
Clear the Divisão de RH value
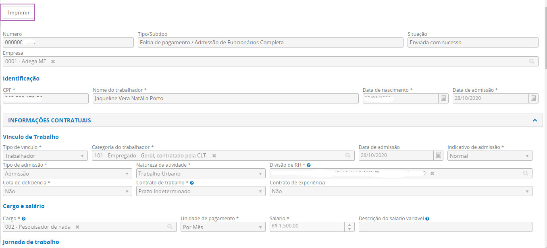[432, 174]
